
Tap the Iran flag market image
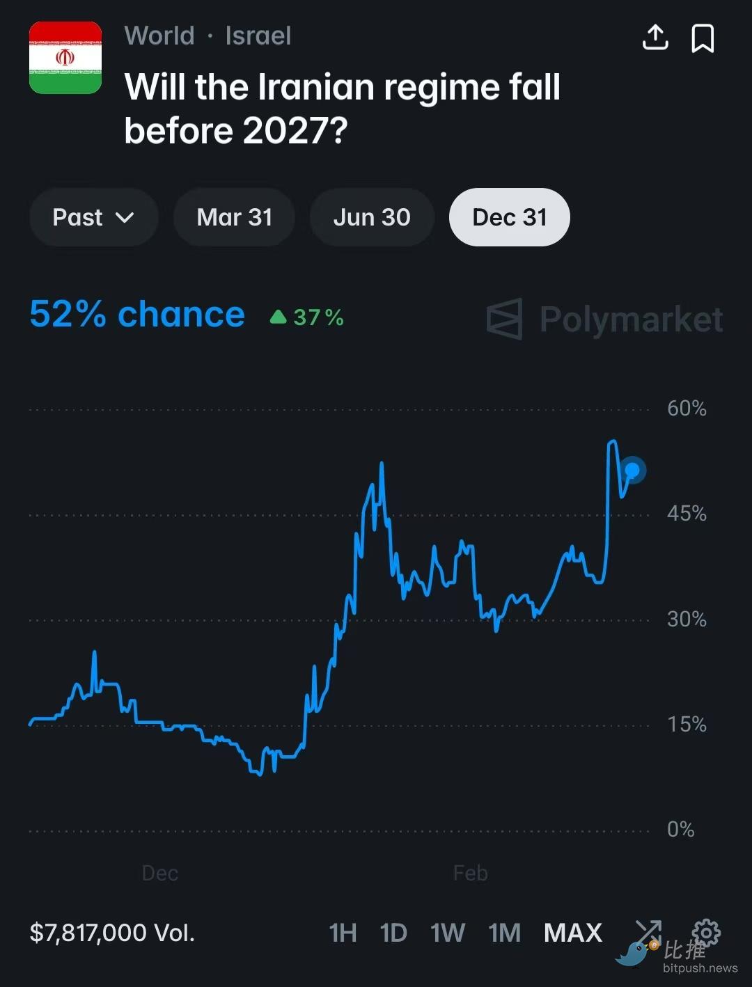[65, 58]
